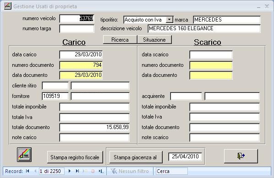Click the Situazione button
The height and width of the screenshot is (178, 274).
point(154,40)
